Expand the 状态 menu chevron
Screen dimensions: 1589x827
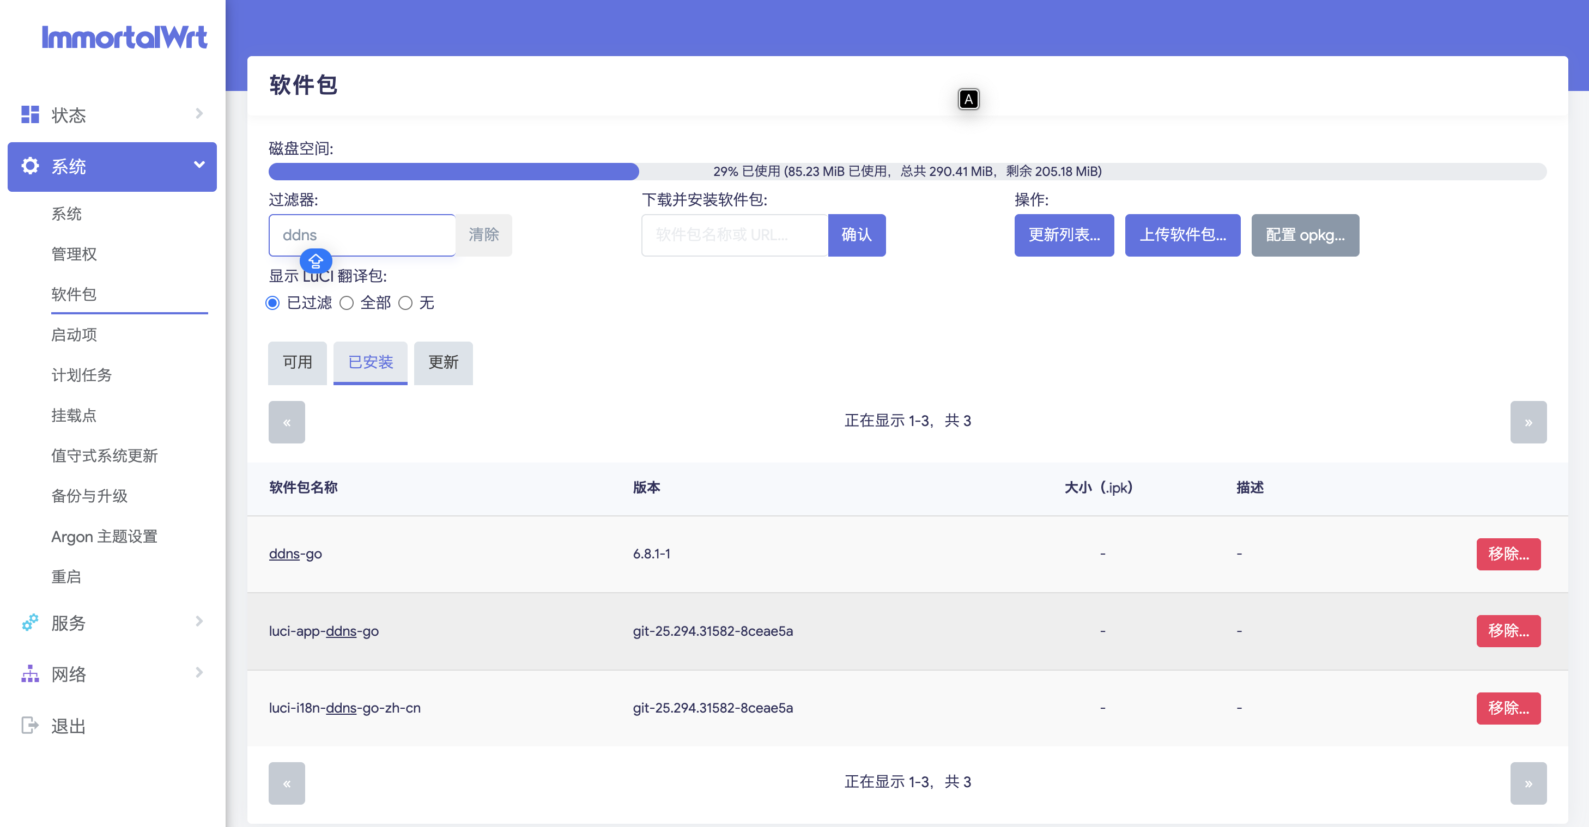click(198, 113)
